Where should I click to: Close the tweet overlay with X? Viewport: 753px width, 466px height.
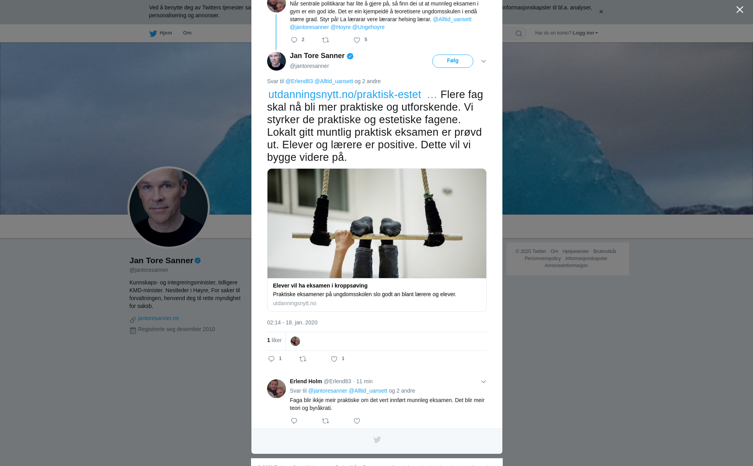tap(740, 9)
